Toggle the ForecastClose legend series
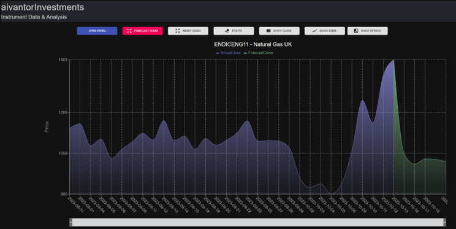This screenshot has width=456, height=229. click(259, 53)
